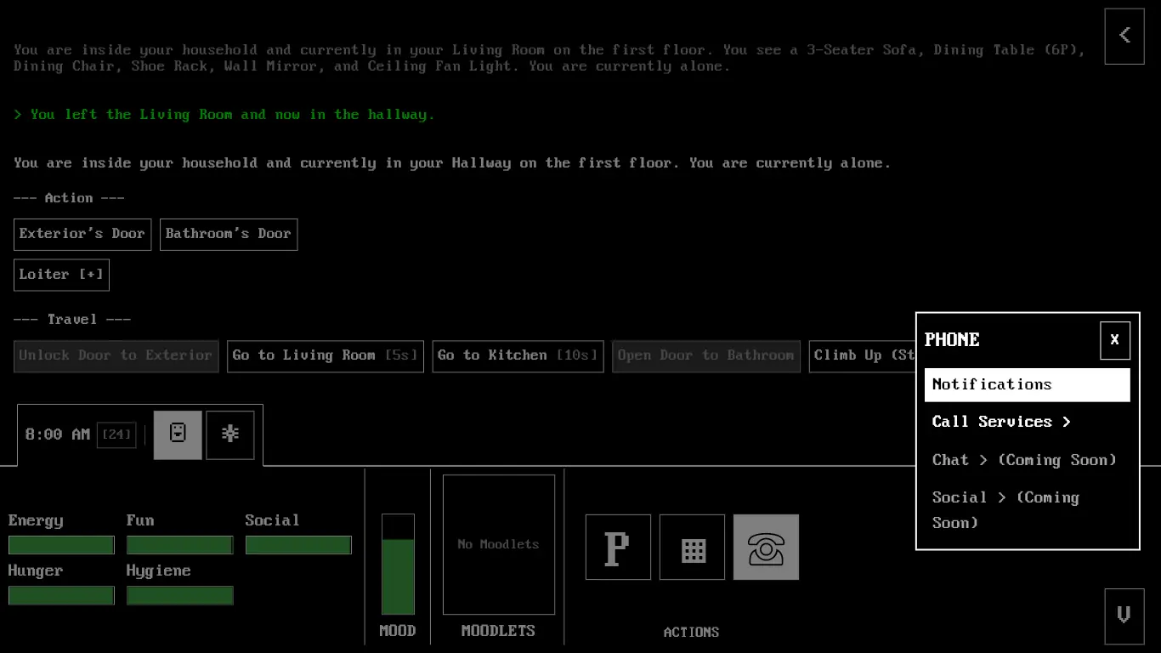Click the vertical Mood meter bar

pyautogui.click(x=398, y=565)
